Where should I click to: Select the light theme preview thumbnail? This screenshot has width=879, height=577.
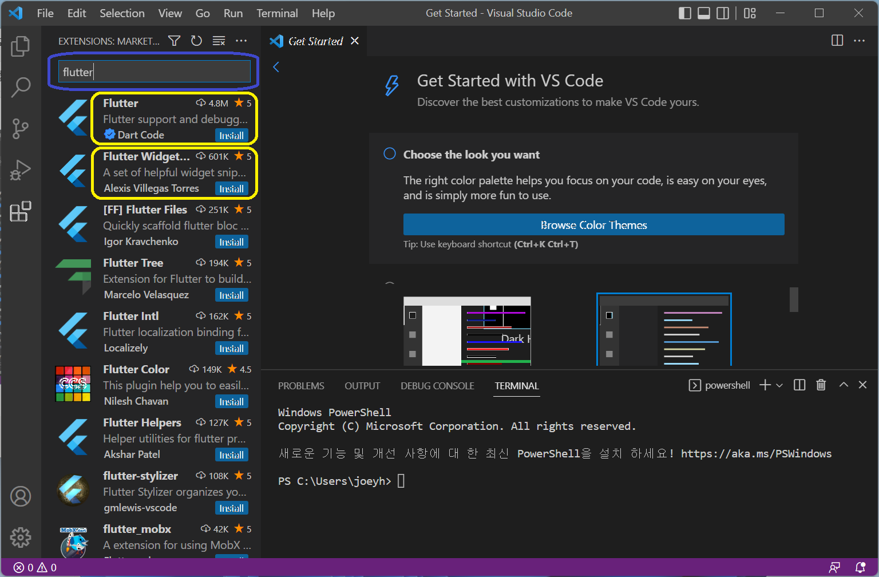coord(467,331)
